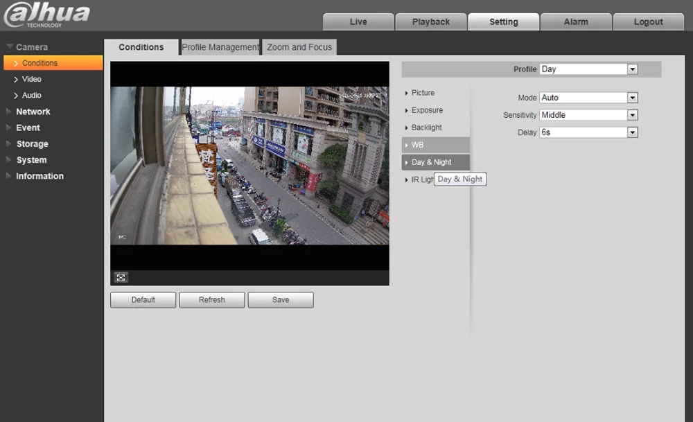Image resolution: width=693 pixels, height=422 pixels.
Task: Expand the Network section in the sidebar
Action: [33, 112]
